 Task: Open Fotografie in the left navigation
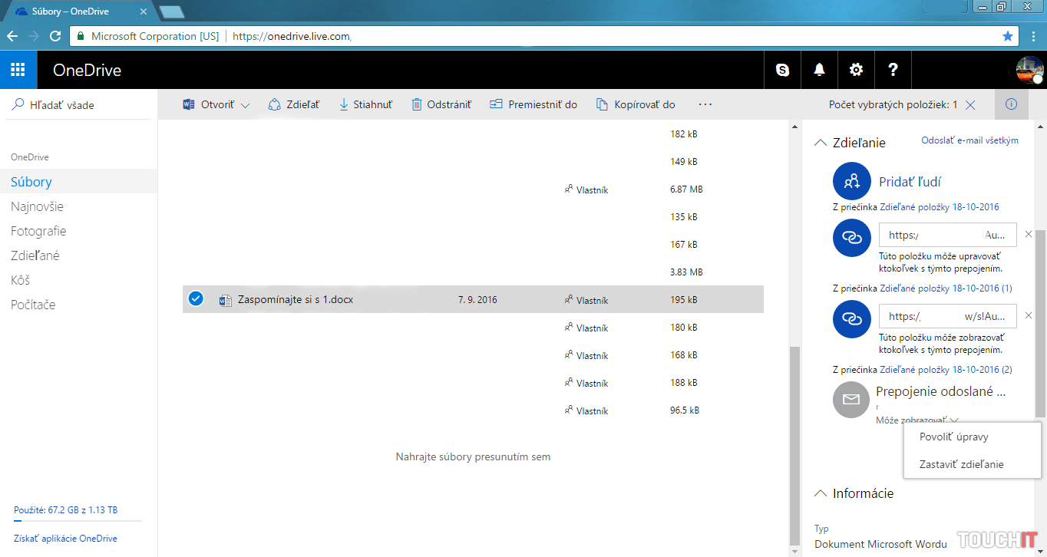coord(38,231)
